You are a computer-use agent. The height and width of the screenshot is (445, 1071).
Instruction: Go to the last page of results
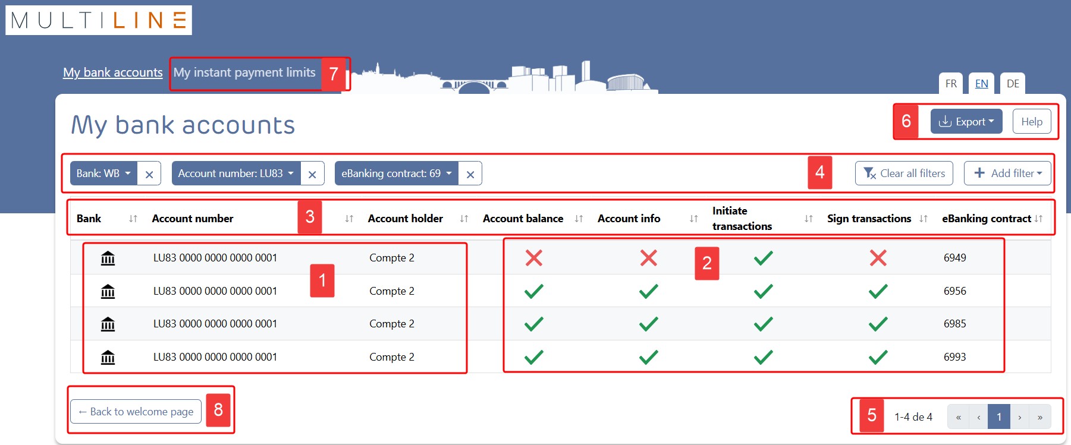[1039, 417]
